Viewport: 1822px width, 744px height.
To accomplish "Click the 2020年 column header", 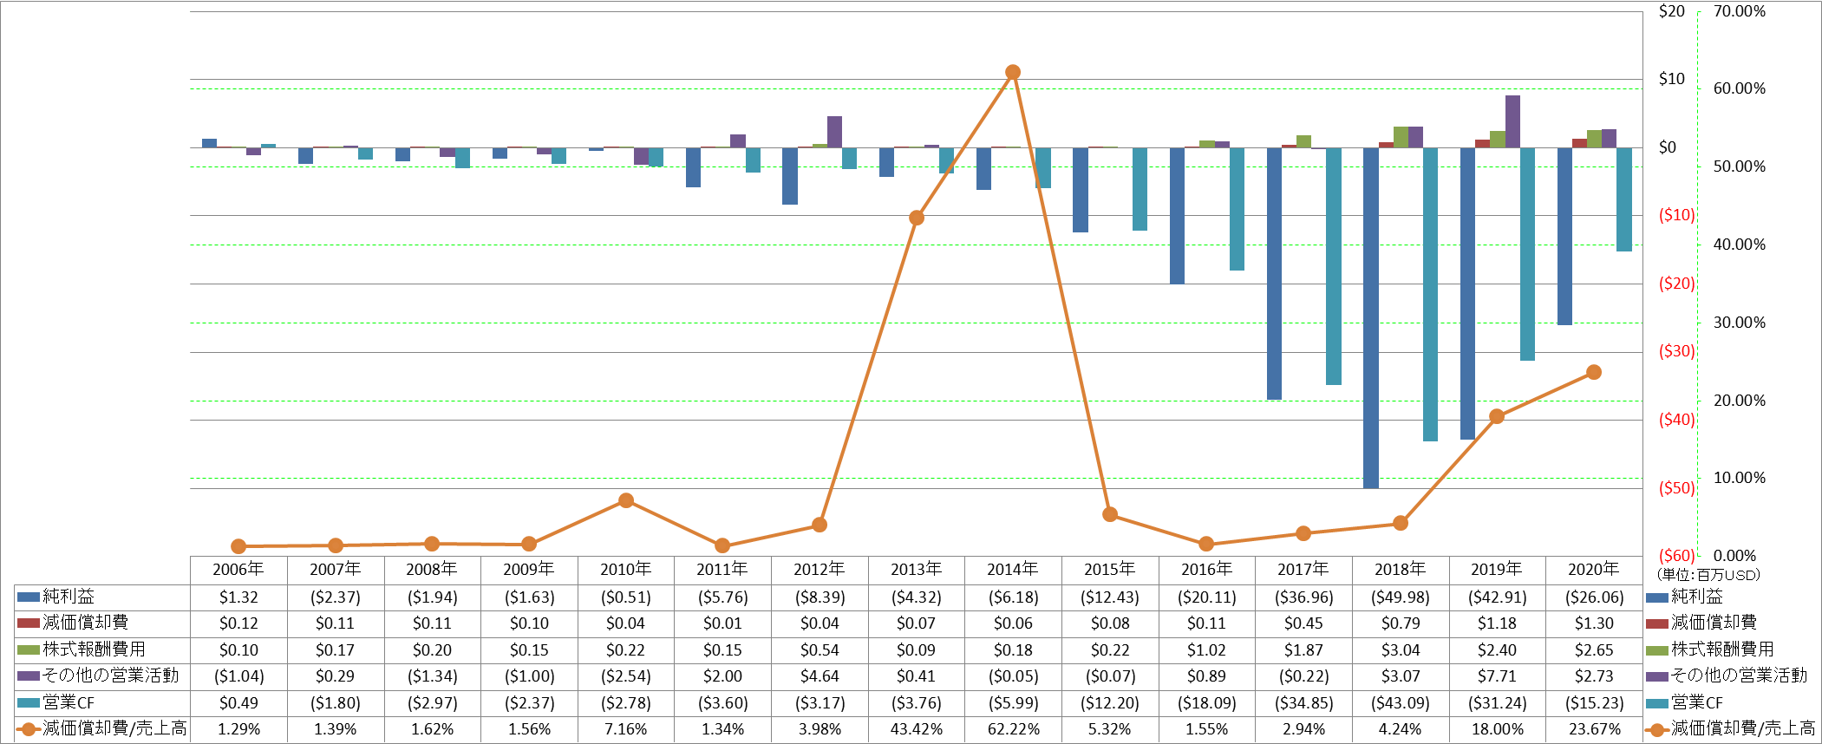I will (x=1594, y=570).
